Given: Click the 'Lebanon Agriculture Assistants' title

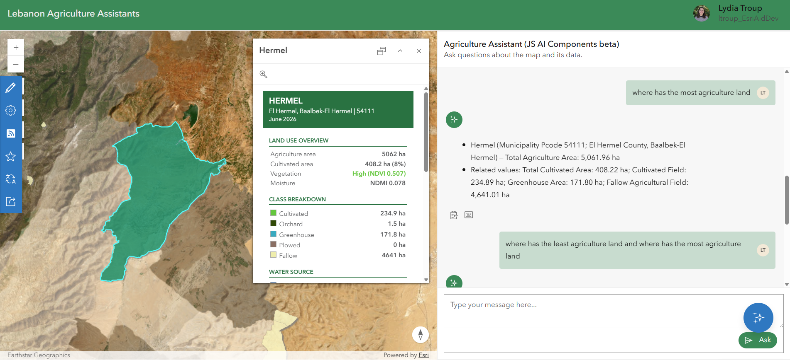Looking at the screenshot, I should coord(73,14).
